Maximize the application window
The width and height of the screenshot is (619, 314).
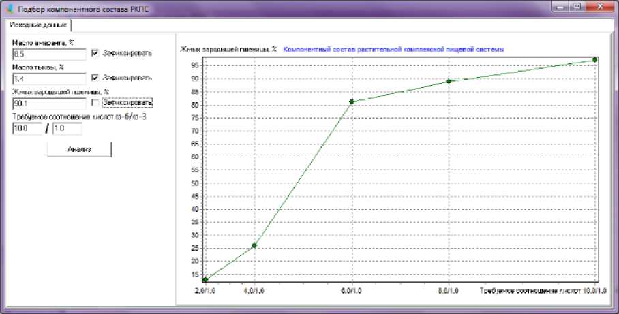pos(576,7)
